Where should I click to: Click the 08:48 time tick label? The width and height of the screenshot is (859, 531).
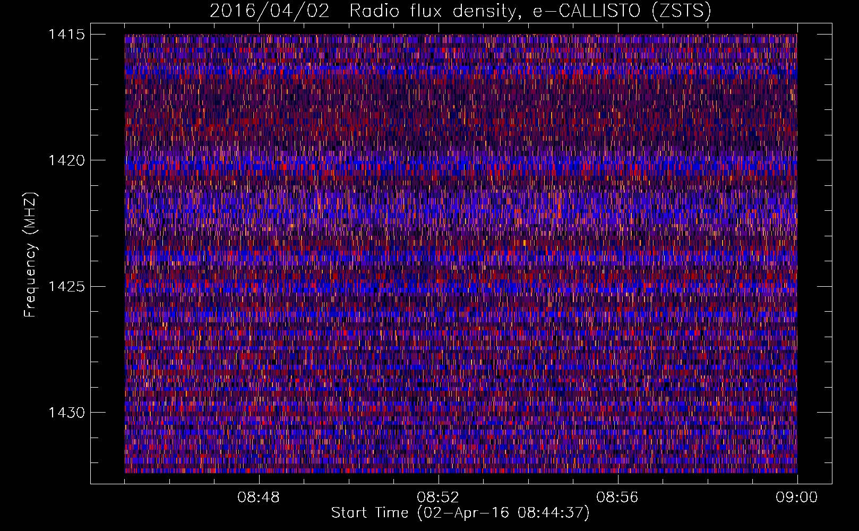pos(259,498)
